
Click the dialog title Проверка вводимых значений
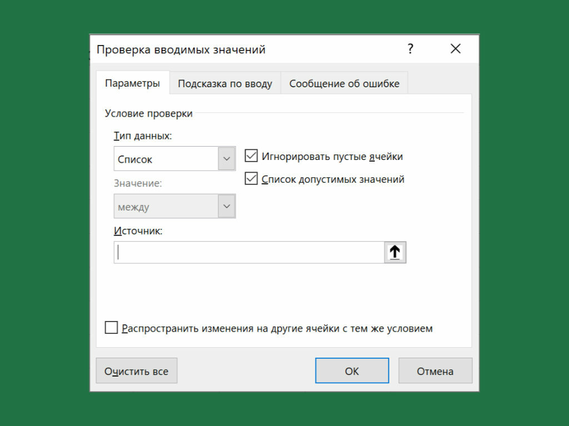[181, 49]
